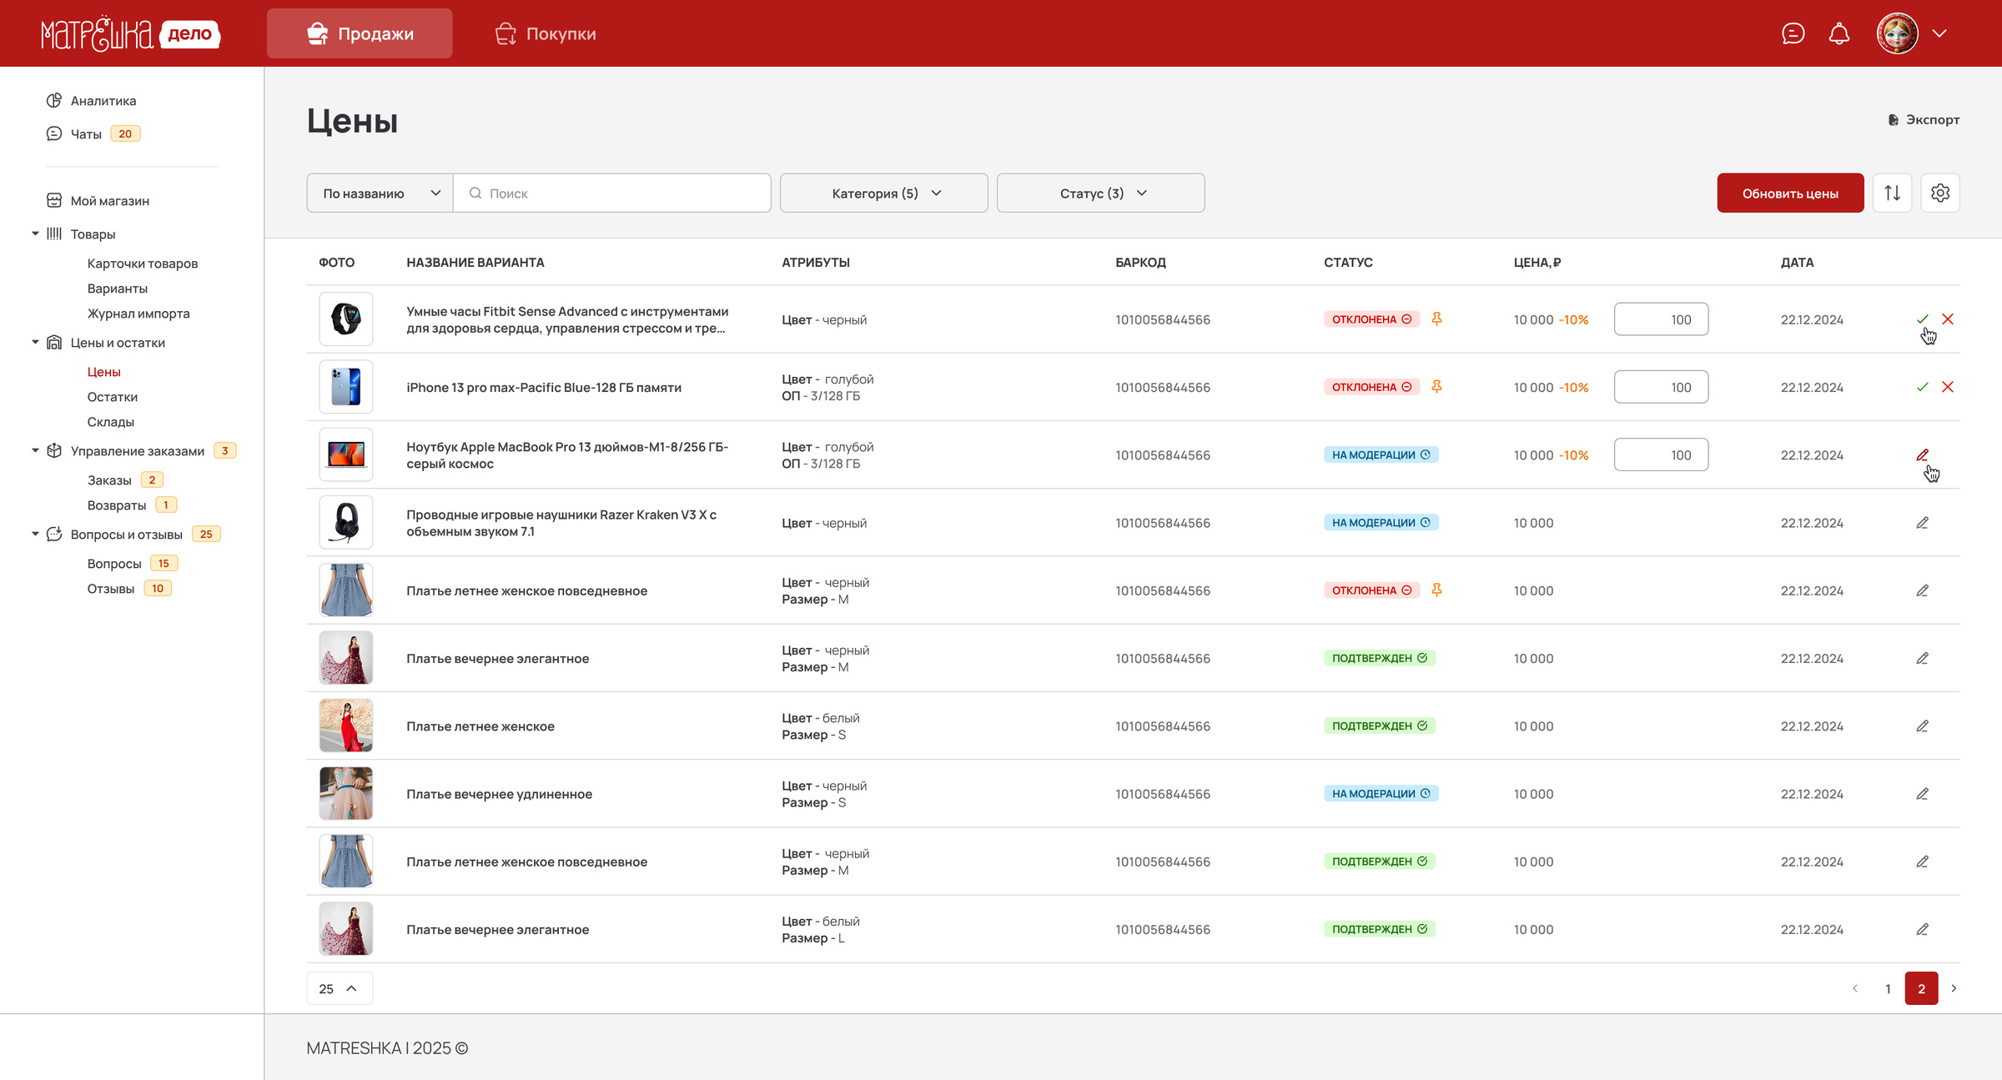Click the Статус column header

coord(1348,263)
